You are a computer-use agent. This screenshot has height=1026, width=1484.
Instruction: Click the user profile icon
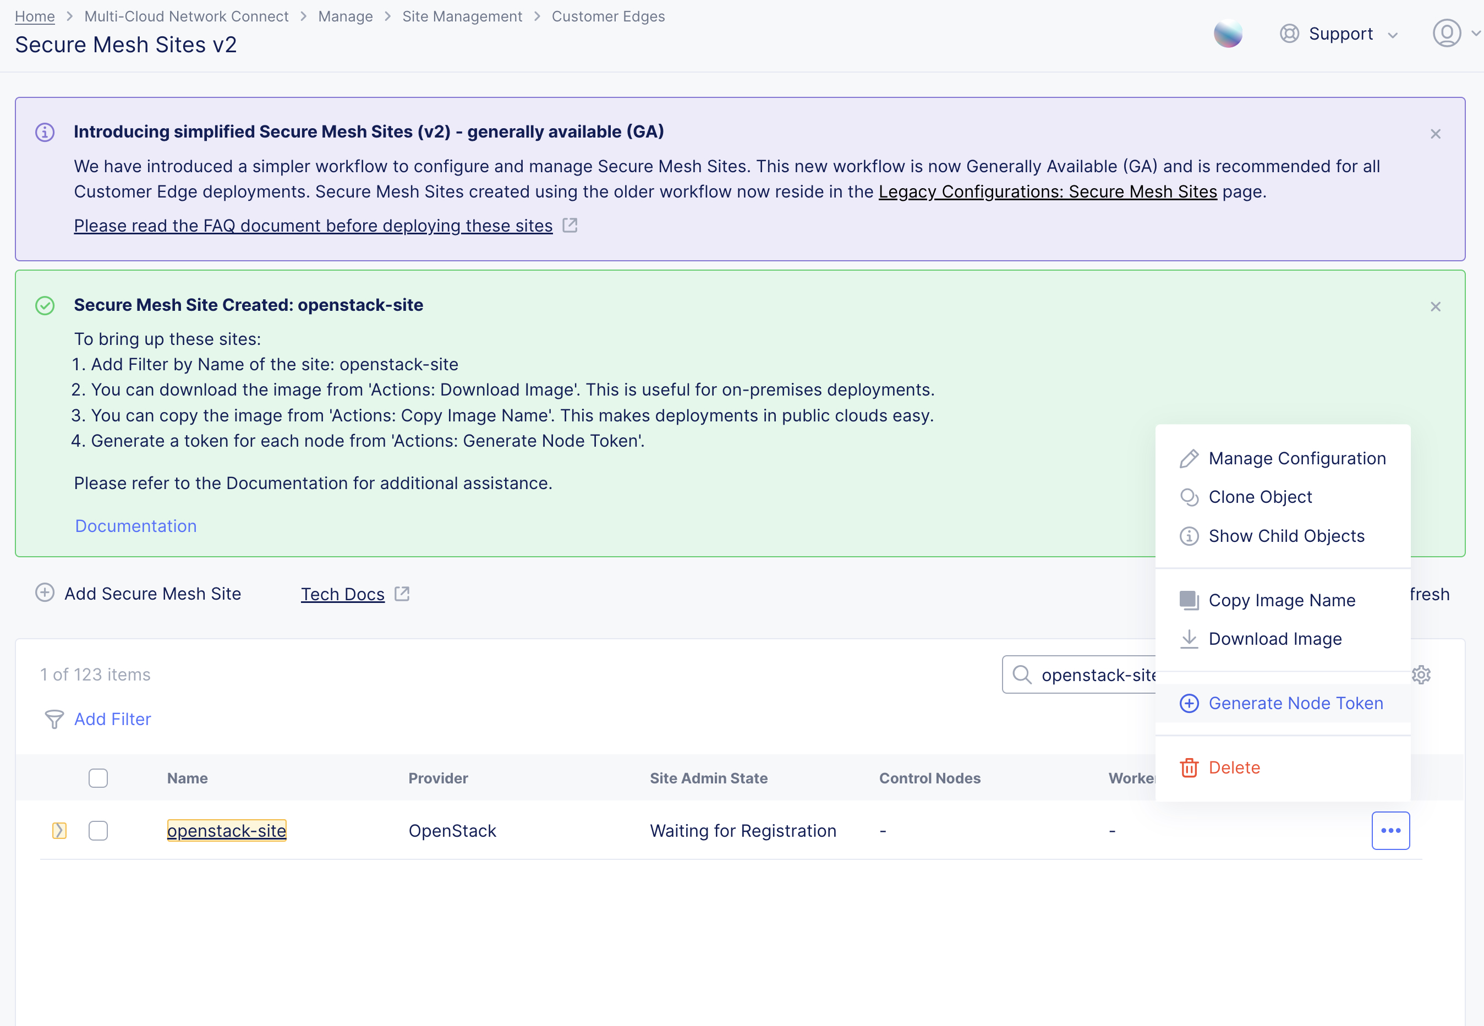pos(1447,34)
